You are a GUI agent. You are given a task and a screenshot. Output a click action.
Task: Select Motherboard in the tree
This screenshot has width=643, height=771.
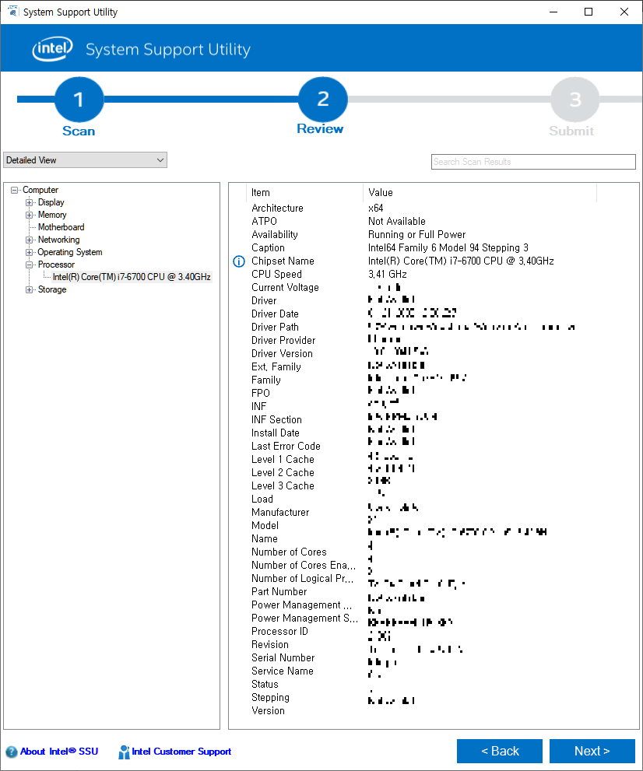click(x=61, y=227)
